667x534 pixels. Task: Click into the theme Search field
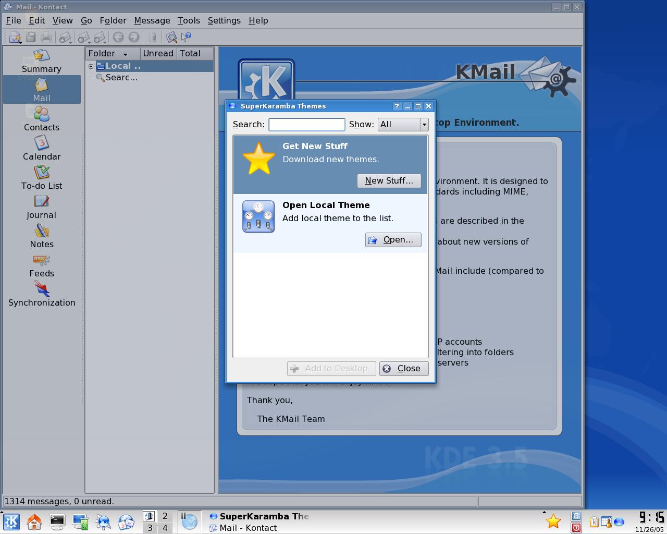(306, 124)
